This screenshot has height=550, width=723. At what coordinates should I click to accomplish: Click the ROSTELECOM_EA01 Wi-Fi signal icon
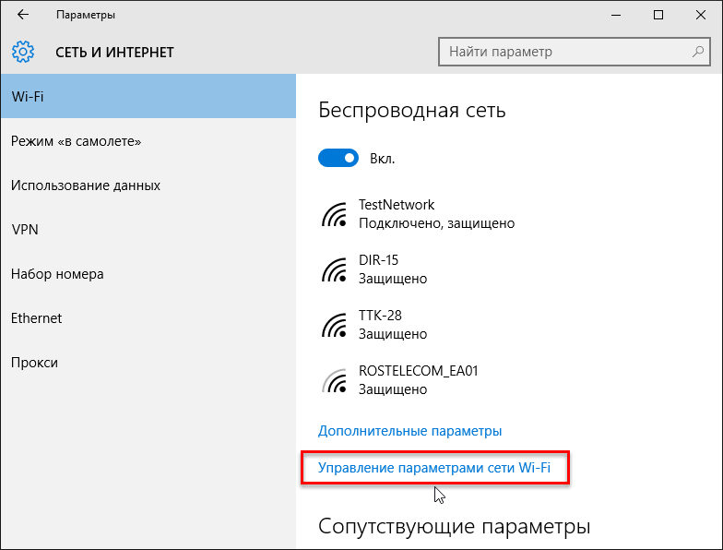334,380
